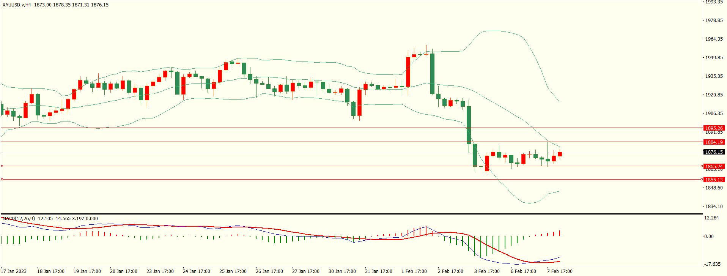Select left anchor square of 1865.24 line
Image resolution: width=727 pixels, height=276 pixels.
coord(2,166)
